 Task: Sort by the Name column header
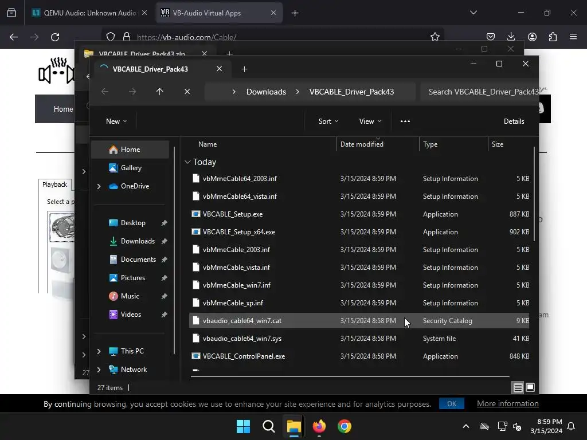click(x=208, y=144)
